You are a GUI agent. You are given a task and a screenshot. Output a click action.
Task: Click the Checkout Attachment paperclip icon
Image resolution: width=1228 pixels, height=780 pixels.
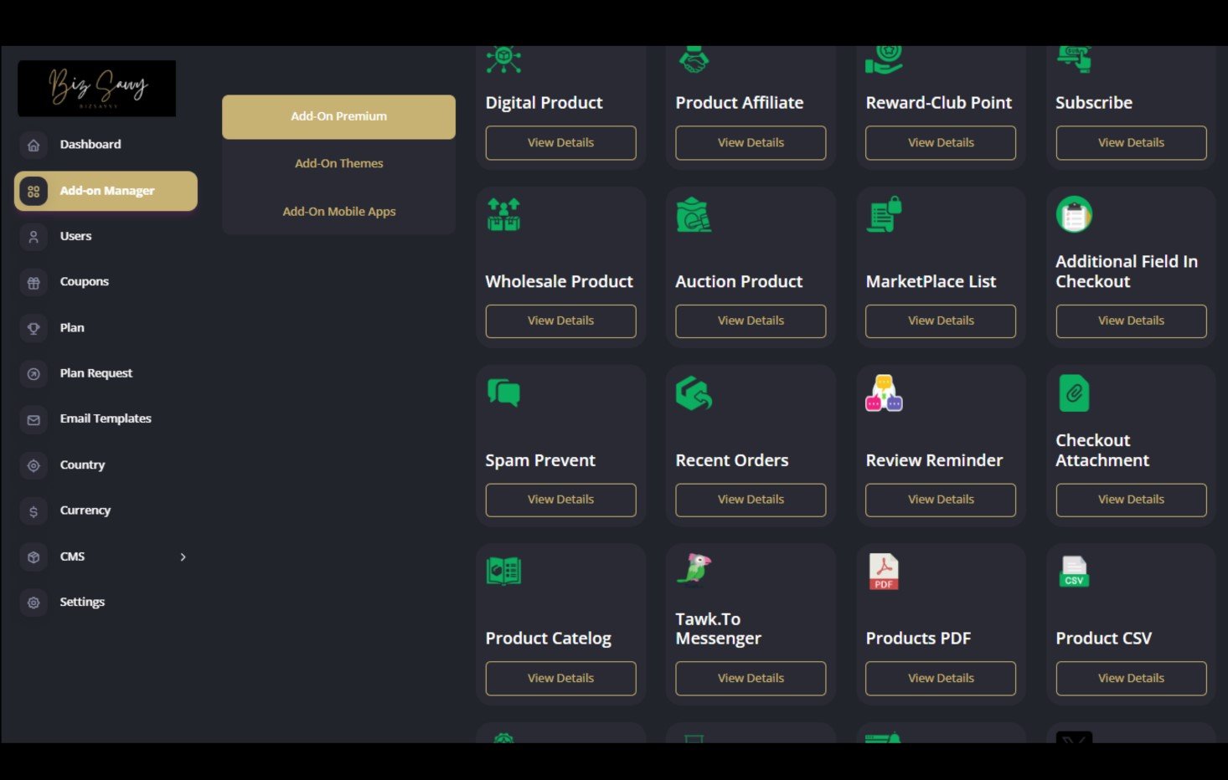(1074, 393)
